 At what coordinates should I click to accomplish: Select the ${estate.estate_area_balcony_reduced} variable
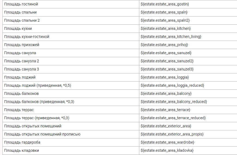coord(174,102)
